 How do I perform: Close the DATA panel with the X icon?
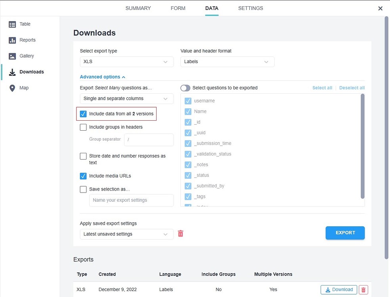(380, 8)
